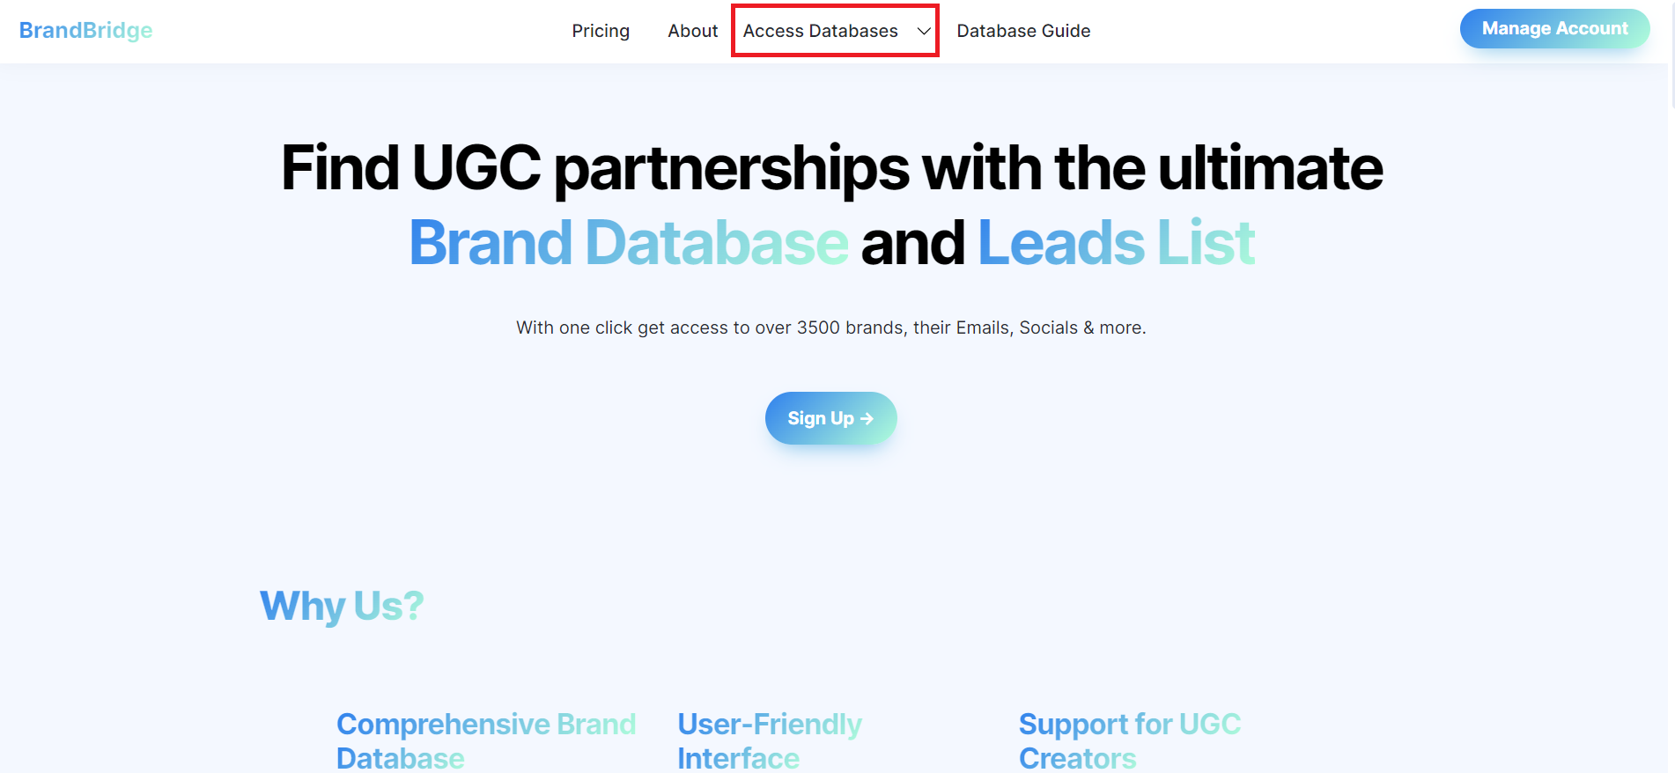Viewport: 1675px width, 773px height.
Task: Click the Why Us? heading
Action: tap(342, 606)
